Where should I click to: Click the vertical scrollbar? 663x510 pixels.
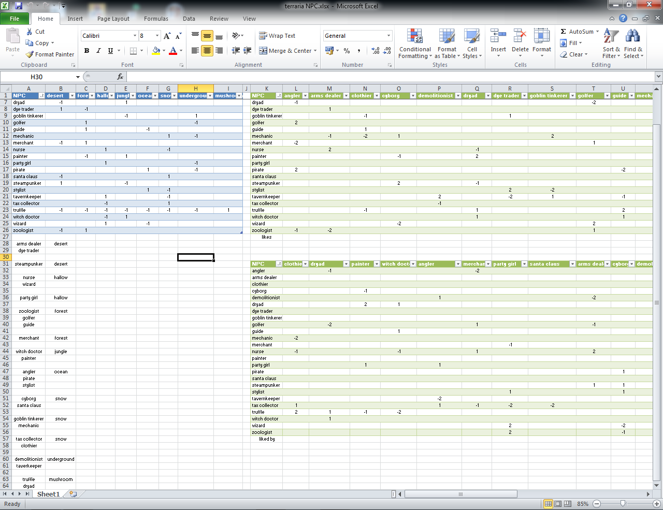(657, 303)
